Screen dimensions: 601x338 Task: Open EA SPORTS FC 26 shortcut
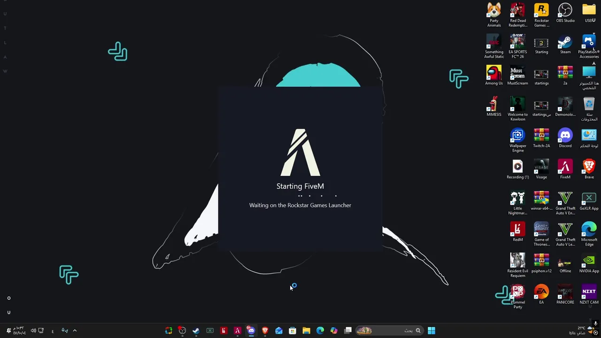[x=518, y=46]
